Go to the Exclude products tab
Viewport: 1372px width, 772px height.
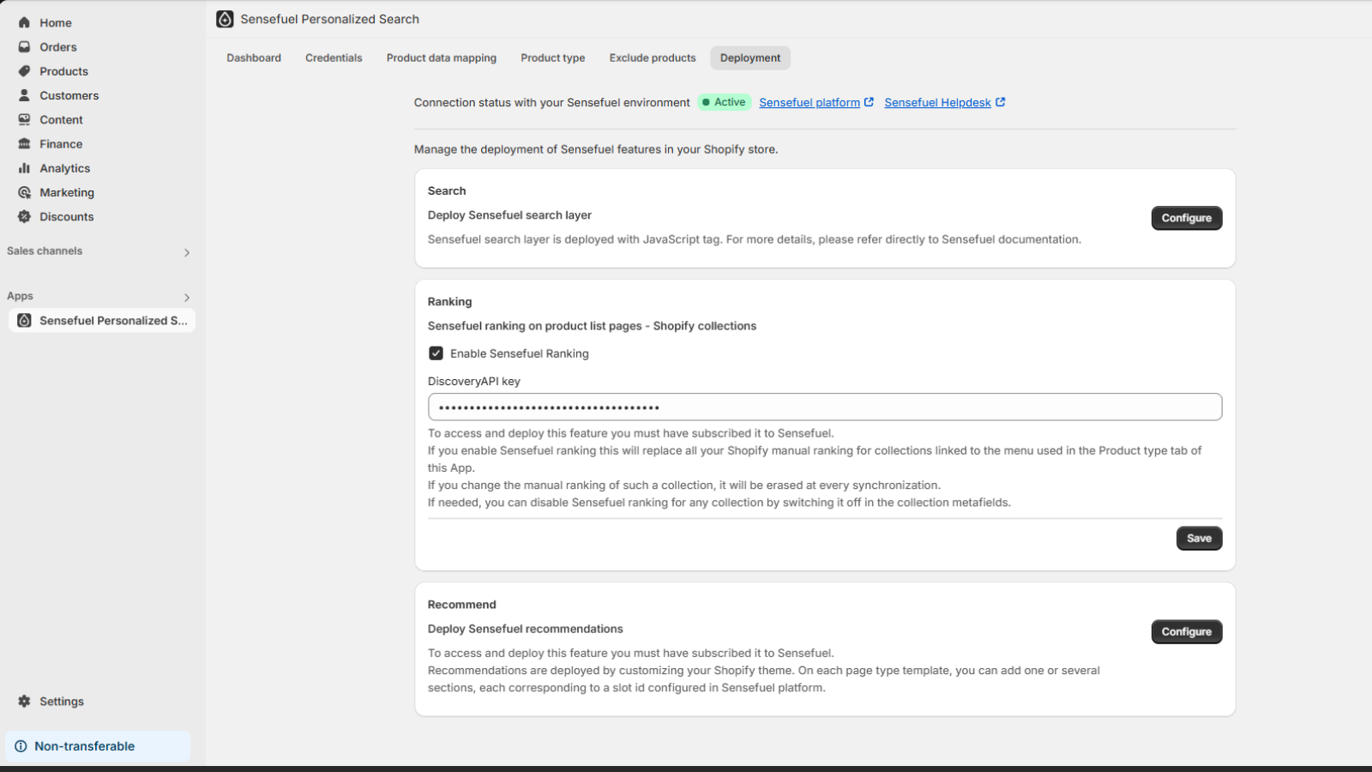click(653, 57)
